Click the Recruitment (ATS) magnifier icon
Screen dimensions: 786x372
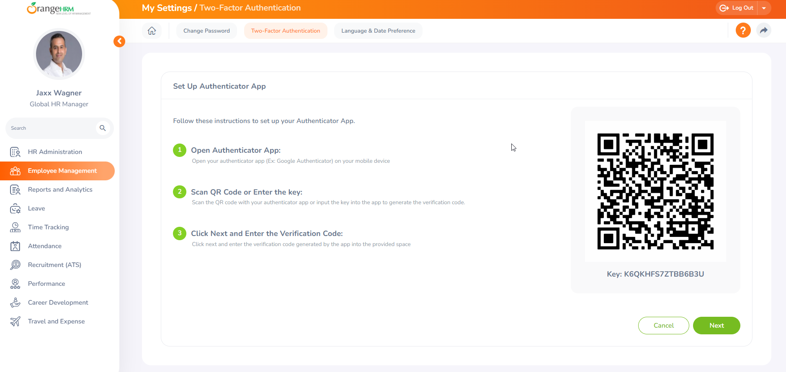point(15,265)
